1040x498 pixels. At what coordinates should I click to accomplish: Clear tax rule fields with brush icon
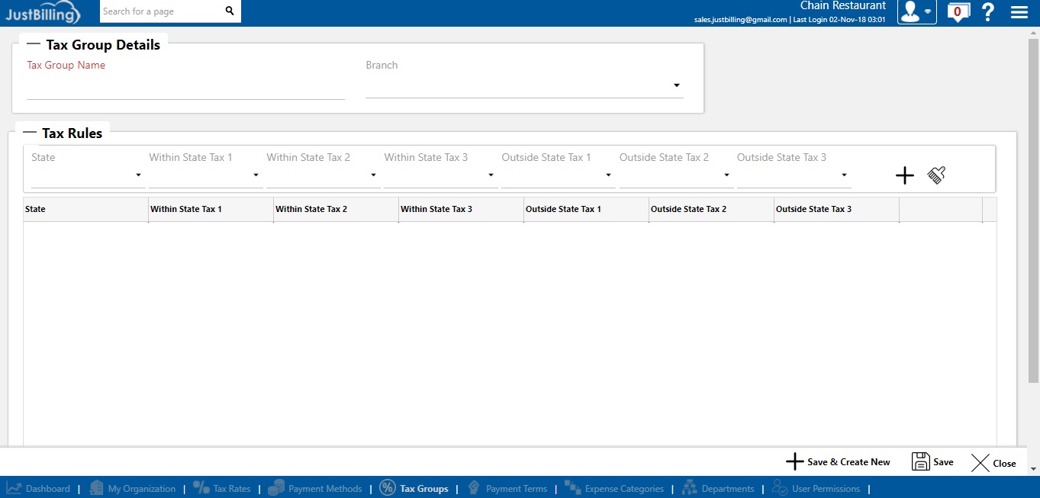click(x=936, y=175)
